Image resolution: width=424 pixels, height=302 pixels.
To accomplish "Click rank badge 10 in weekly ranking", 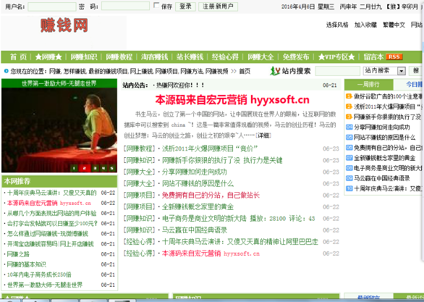I will [349, 188].
